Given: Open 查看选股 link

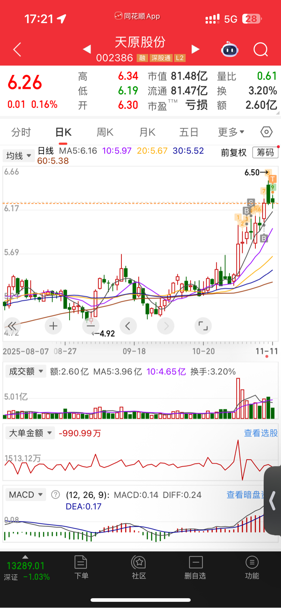Looking at the screenshot, I should point(261,433).
